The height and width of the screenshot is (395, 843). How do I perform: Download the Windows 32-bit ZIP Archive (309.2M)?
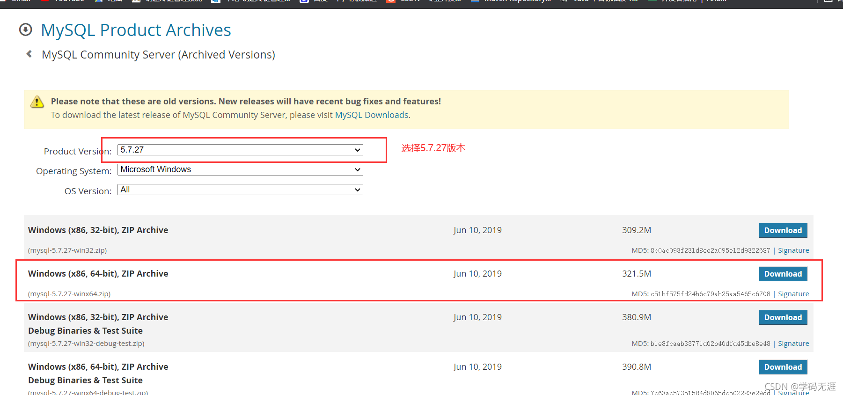point(783,230)
